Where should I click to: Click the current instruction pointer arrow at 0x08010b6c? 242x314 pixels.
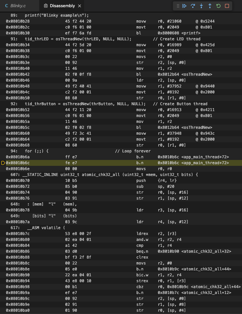pyautogui.click(x=3, y=163)
